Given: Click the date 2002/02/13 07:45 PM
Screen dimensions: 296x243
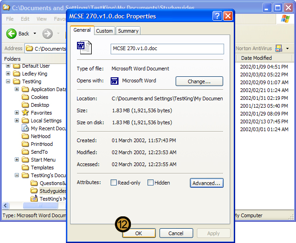Looking at the screenshot, I should [264, 121].
